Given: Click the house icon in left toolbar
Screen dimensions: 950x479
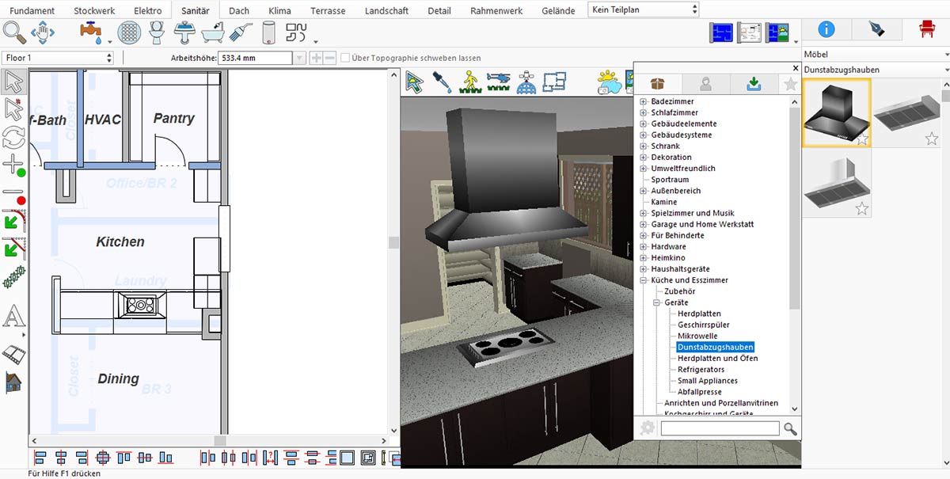Looking at the screenshot, I should [x=14, y=383].
